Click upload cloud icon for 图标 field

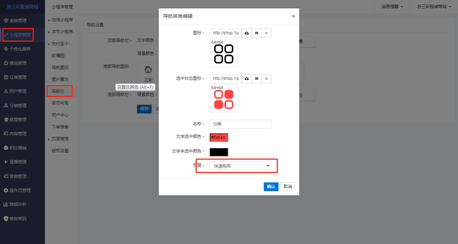(x=247, y=33)
